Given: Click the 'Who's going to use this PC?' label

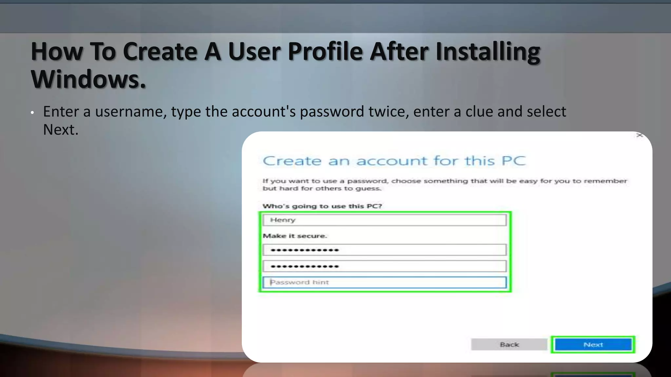Looking at the screenshot, I should [322, 206].
